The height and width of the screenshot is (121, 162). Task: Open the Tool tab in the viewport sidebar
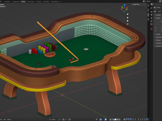148,5
